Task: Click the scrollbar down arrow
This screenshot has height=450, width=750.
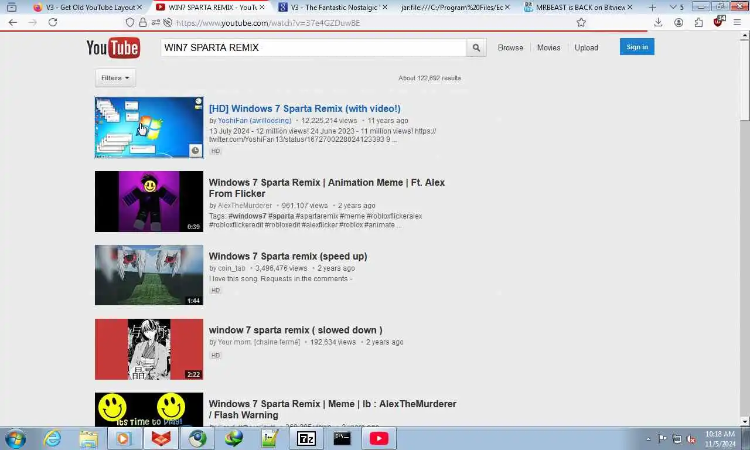Action: pyautogui.click(x=745, y=421)
